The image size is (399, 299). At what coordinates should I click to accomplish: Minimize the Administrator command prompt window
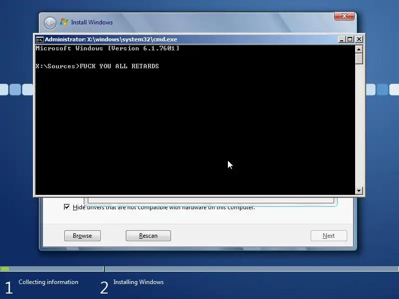click(x=342, y=39)
